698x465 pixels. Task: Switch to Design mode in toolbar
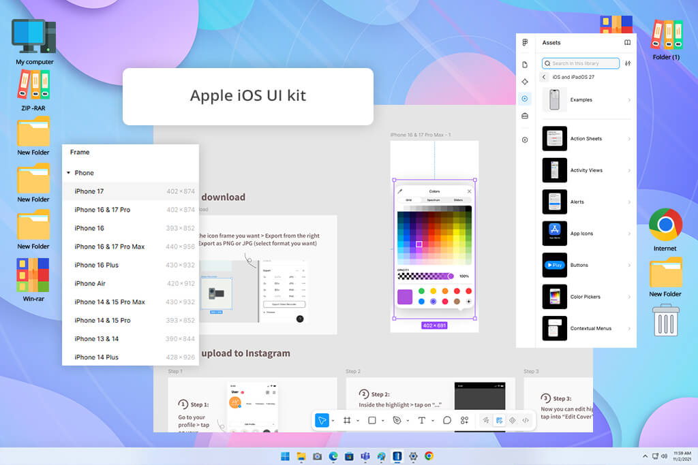point(500,420)
